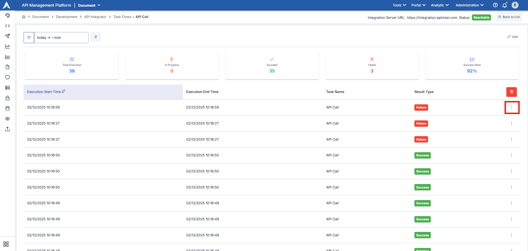Click the shield security sidebar icon

7,77
